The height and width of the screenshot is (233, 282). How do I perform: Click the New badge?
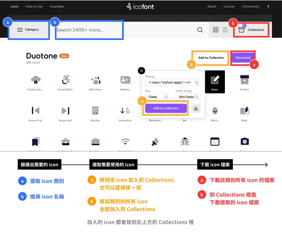point(64,56)
